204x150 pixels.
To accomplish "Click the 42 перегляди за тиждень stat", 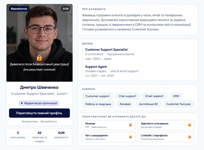I will pyautogui.click(x=40, y=137).
